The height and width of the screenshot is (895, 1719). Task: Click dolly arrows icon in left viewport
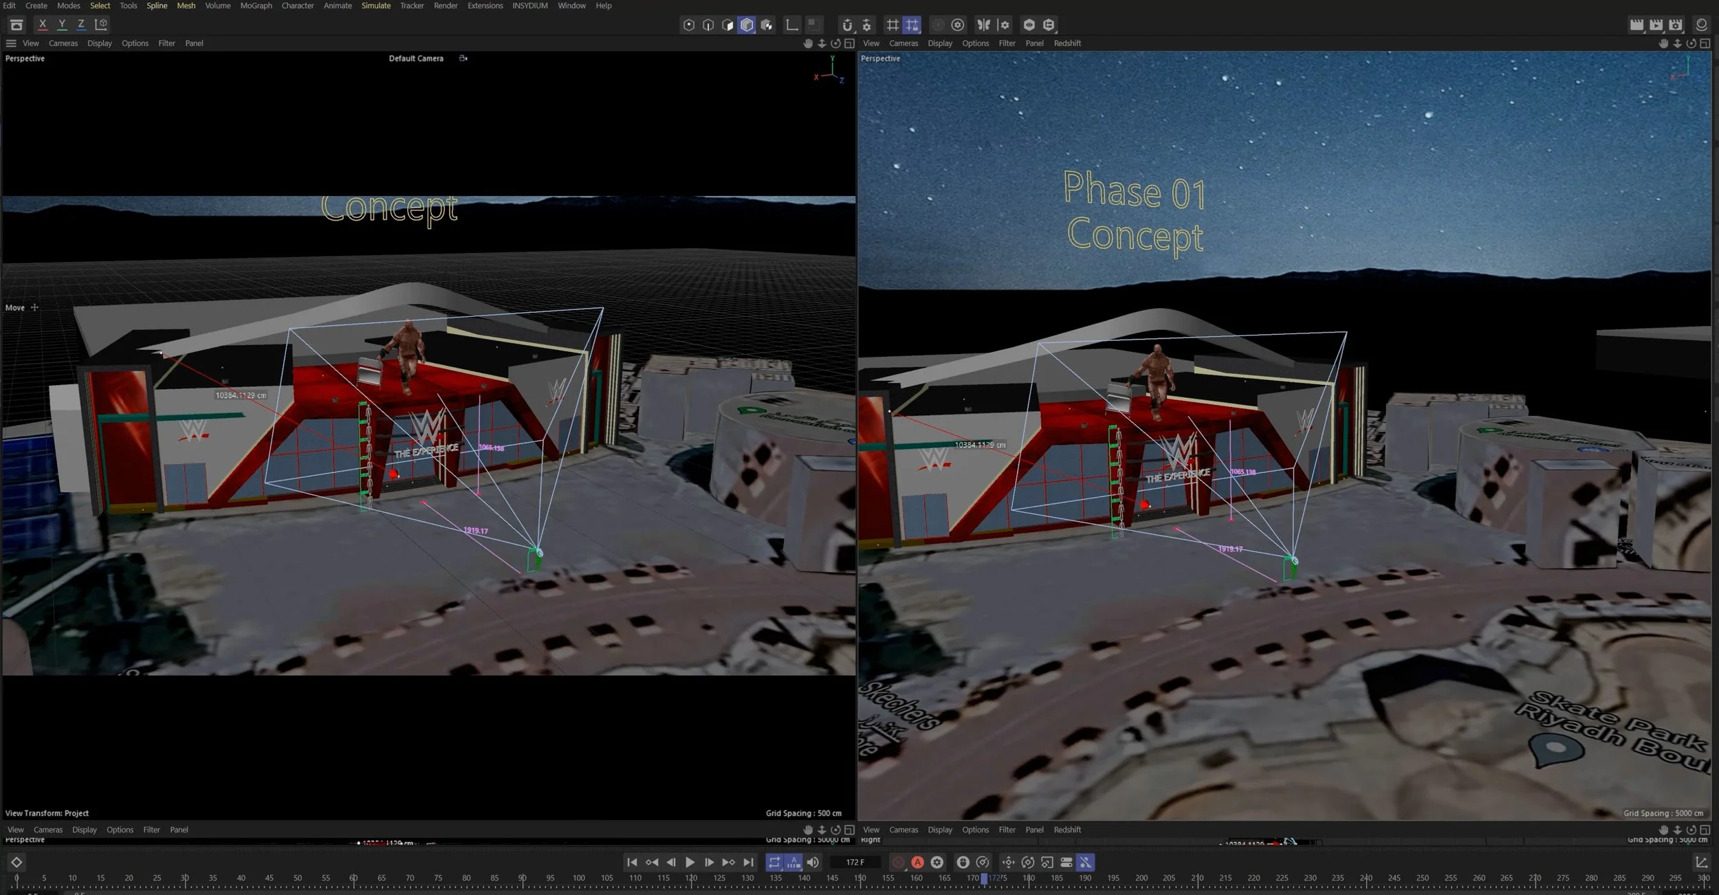[x=822, y=43]
